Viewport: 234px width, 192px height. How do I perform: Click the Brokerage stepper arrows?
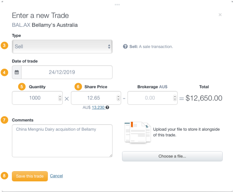175,98
